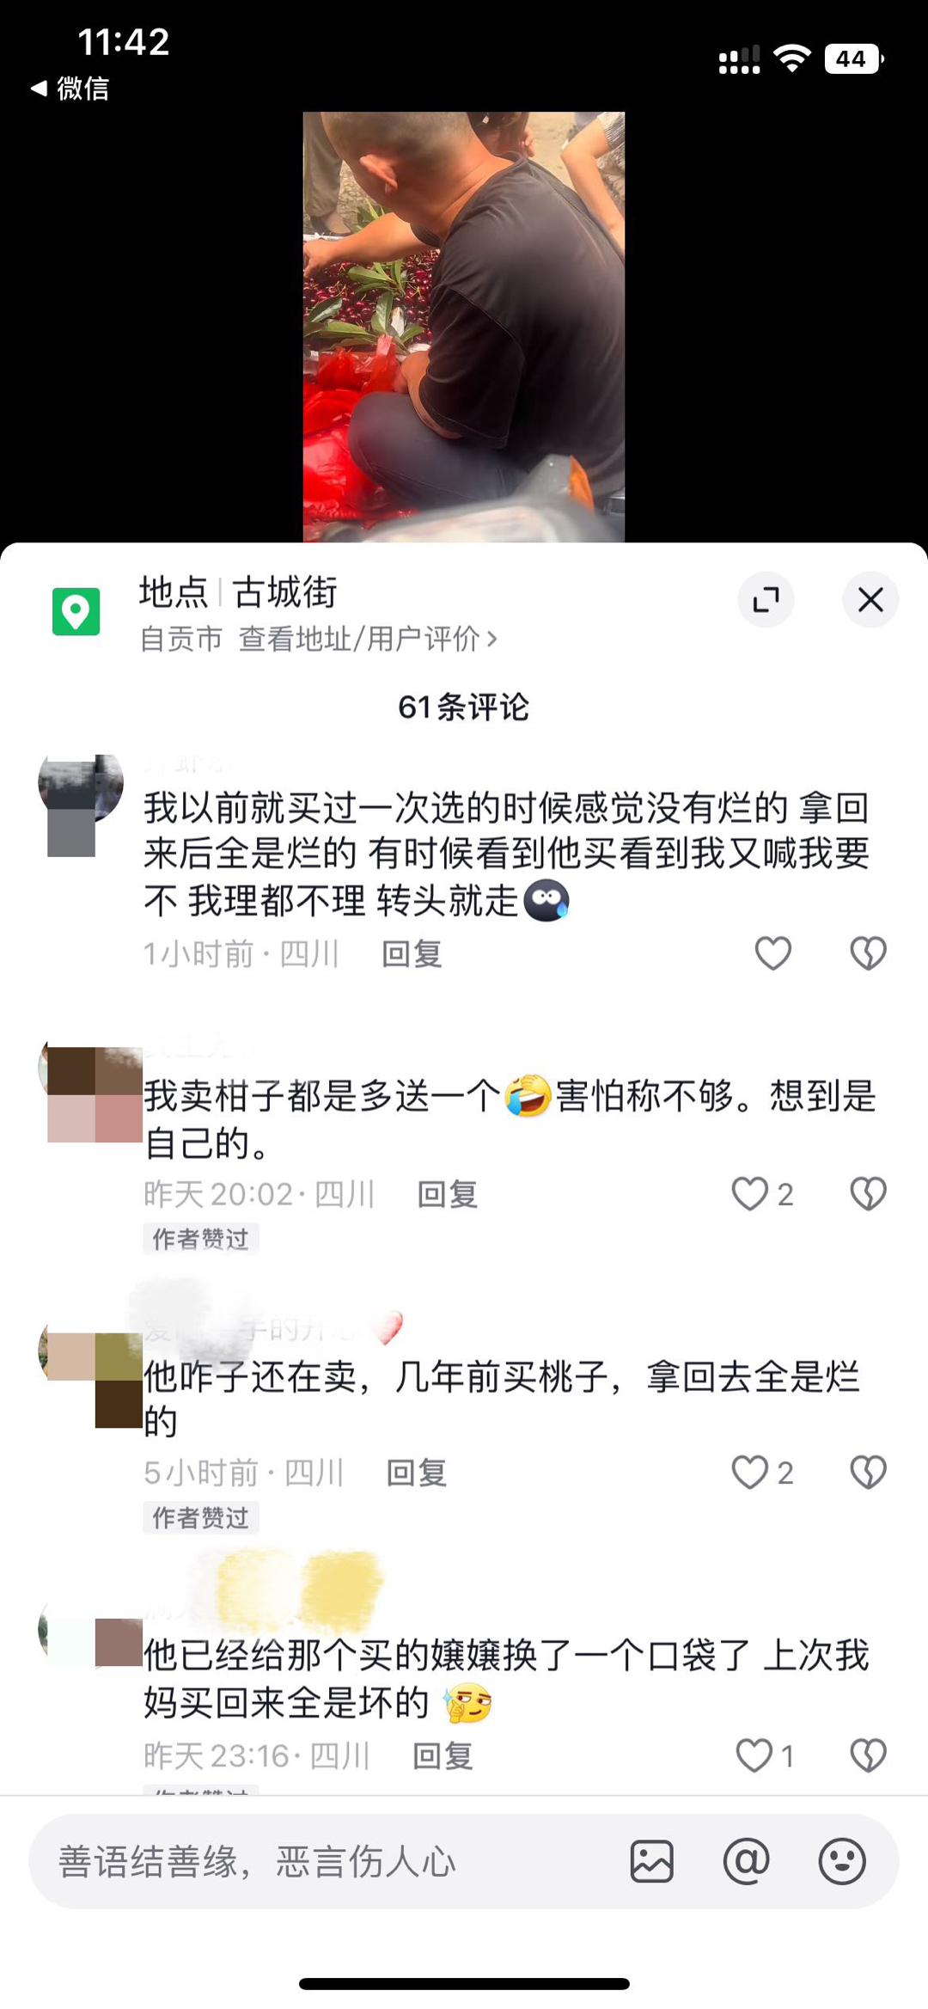Open 查看地址/用户评价 link
The width and height of the screenshot is (928, 2009).
point(368,639)
